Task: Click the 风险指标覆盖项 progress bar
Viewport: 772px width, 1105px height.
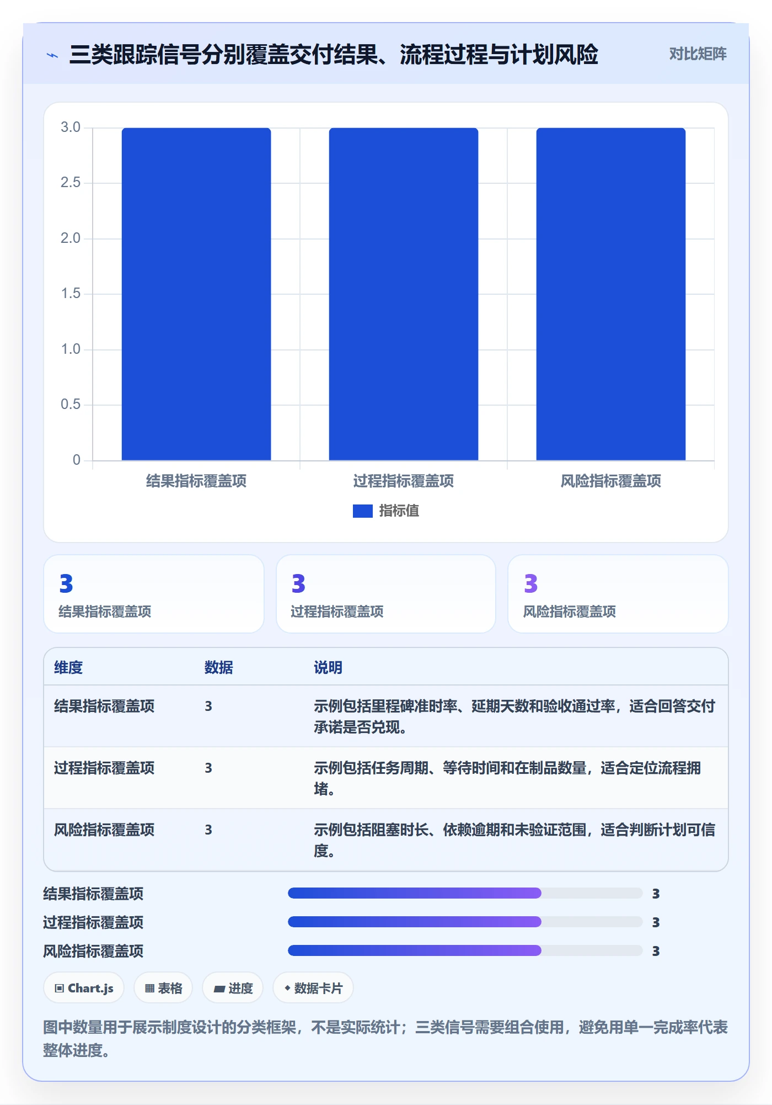Action: pyautogui.click(x=465, y=950)
